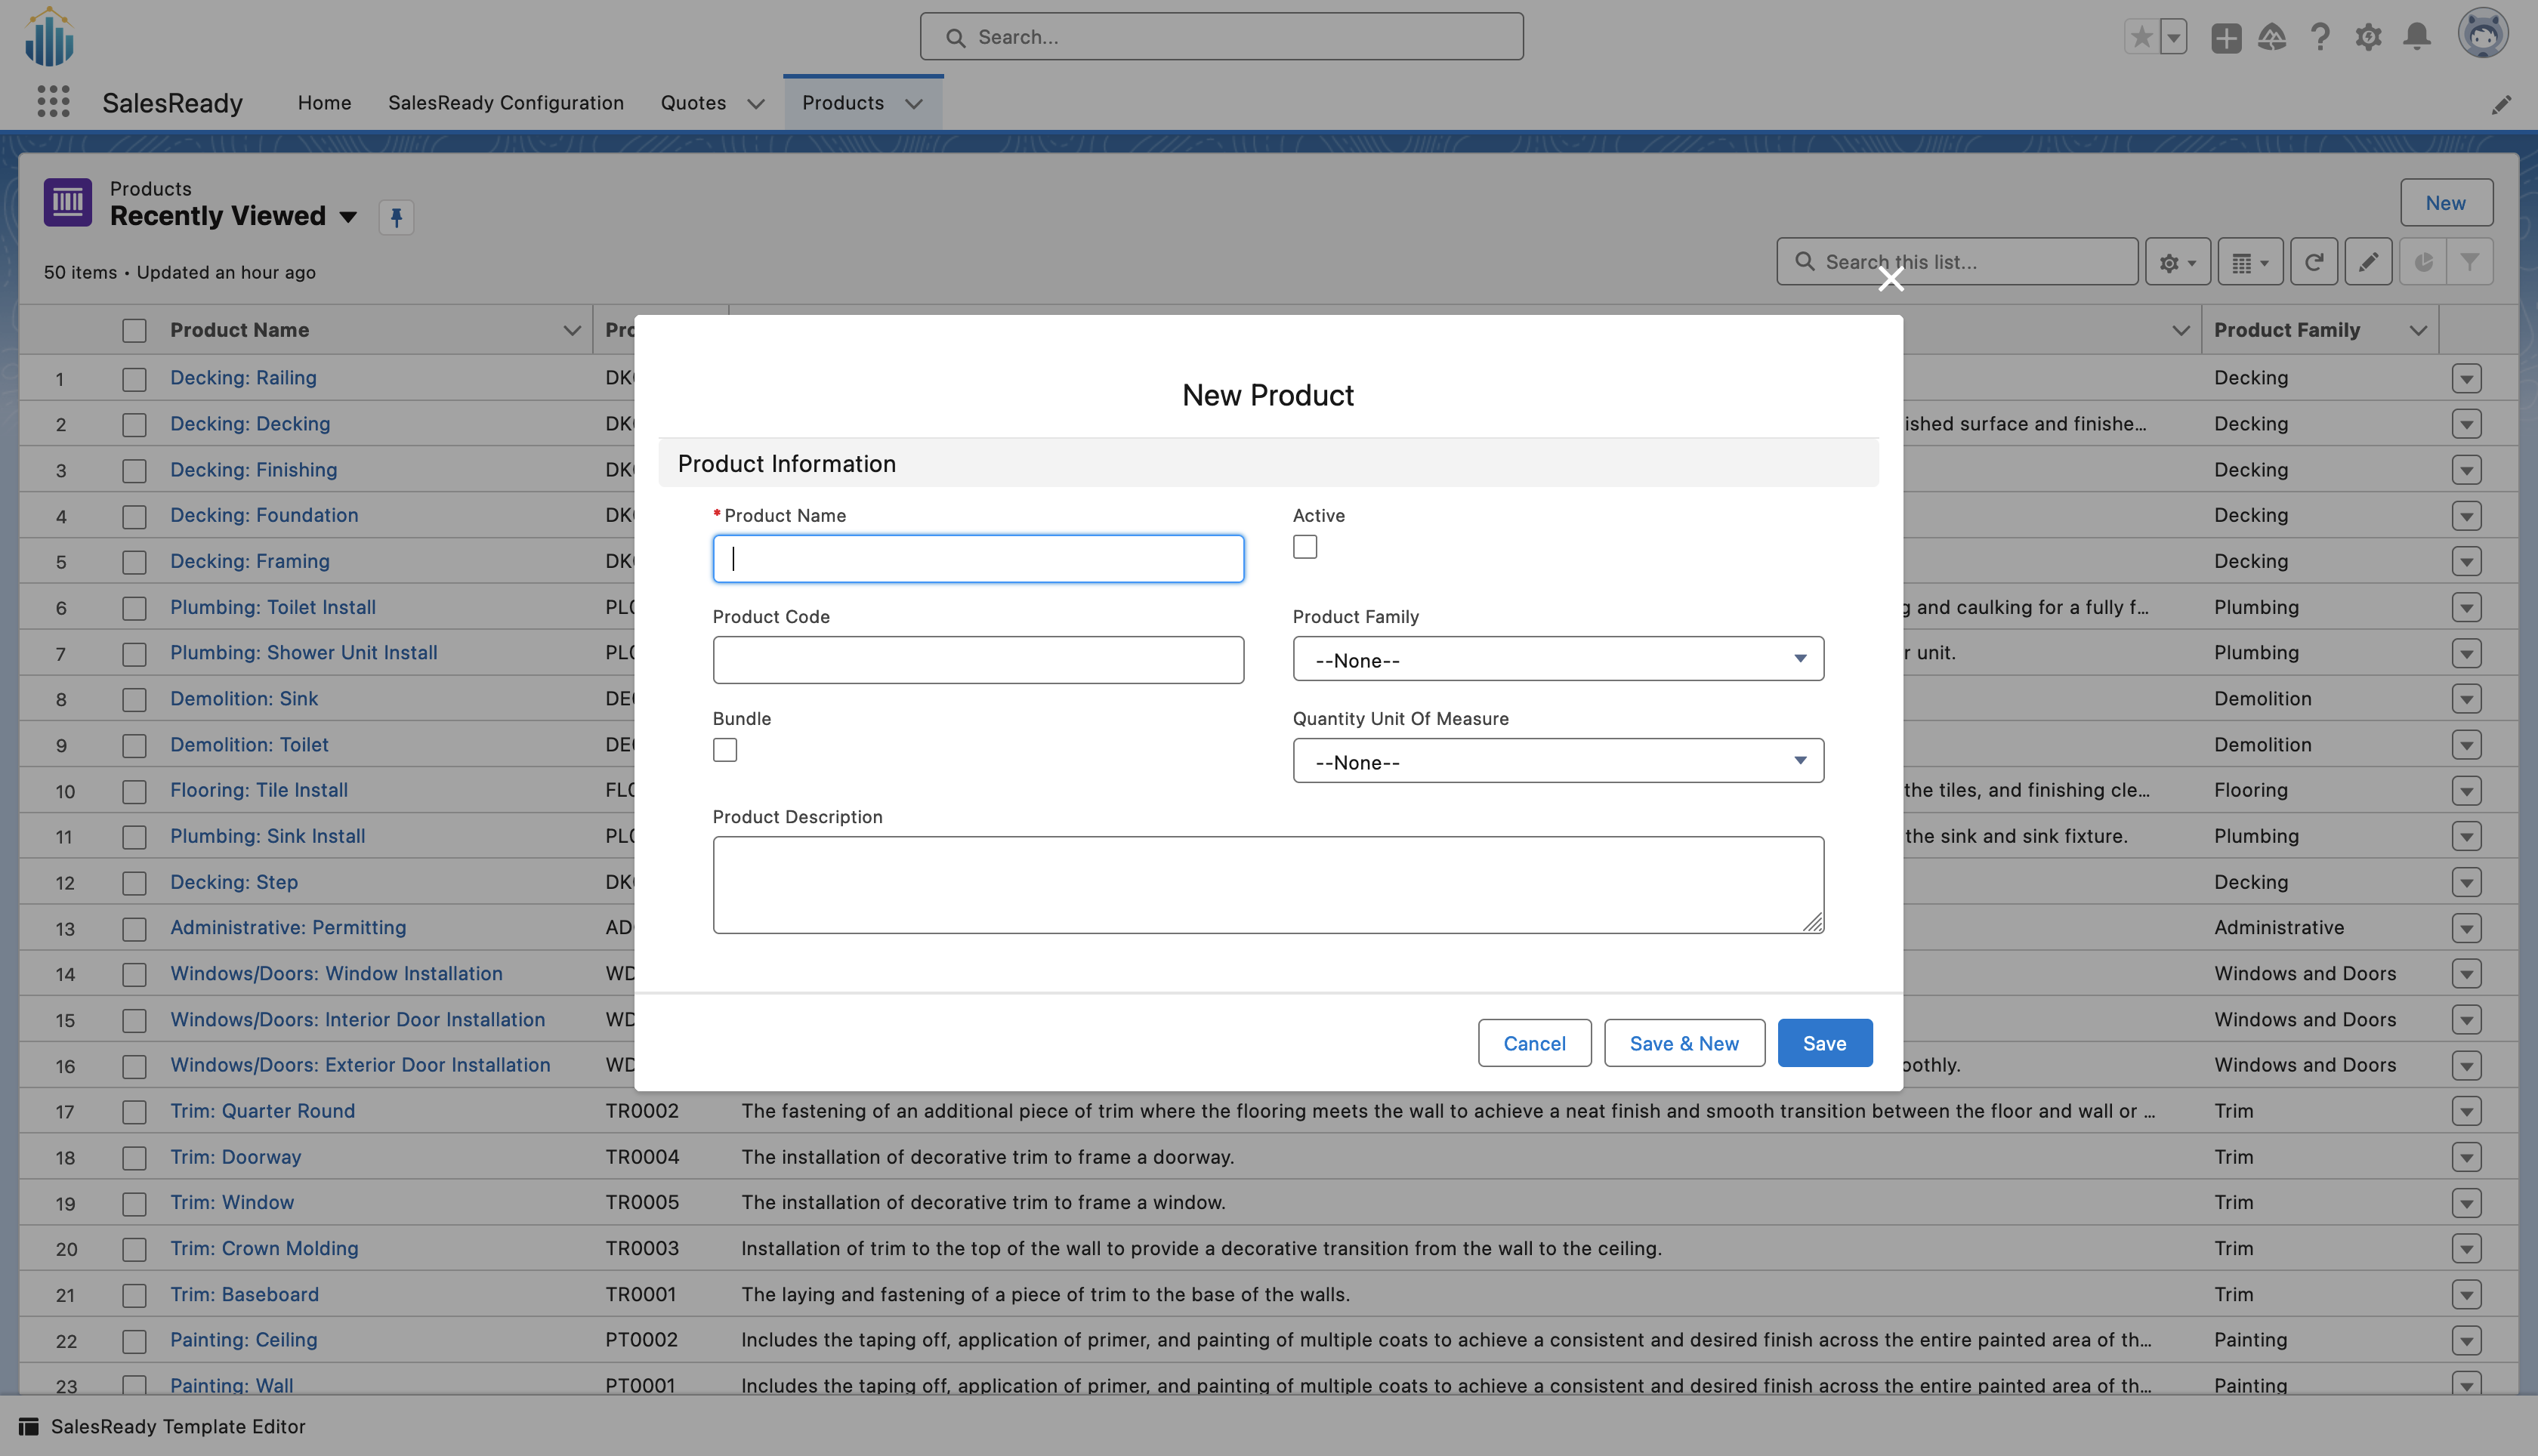
Task: Switch to the Quotes tab
Action: 693,103
